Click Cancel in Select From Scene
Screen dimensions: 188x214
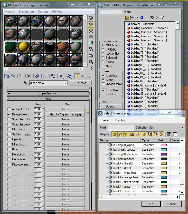point(172,204)
